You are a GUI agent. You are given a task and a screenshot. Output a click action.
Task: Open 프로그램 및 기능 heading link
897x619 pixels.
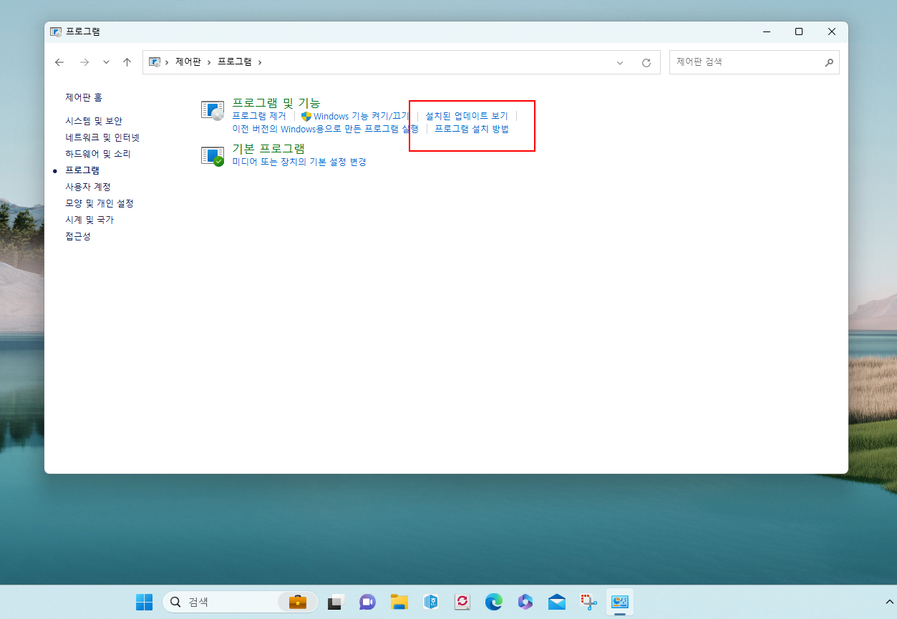(x=276, y=103)
